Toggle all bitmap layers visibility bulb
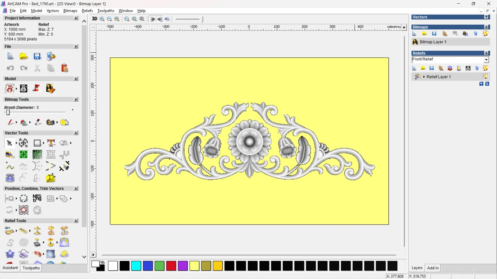 (x=486, y=34)
